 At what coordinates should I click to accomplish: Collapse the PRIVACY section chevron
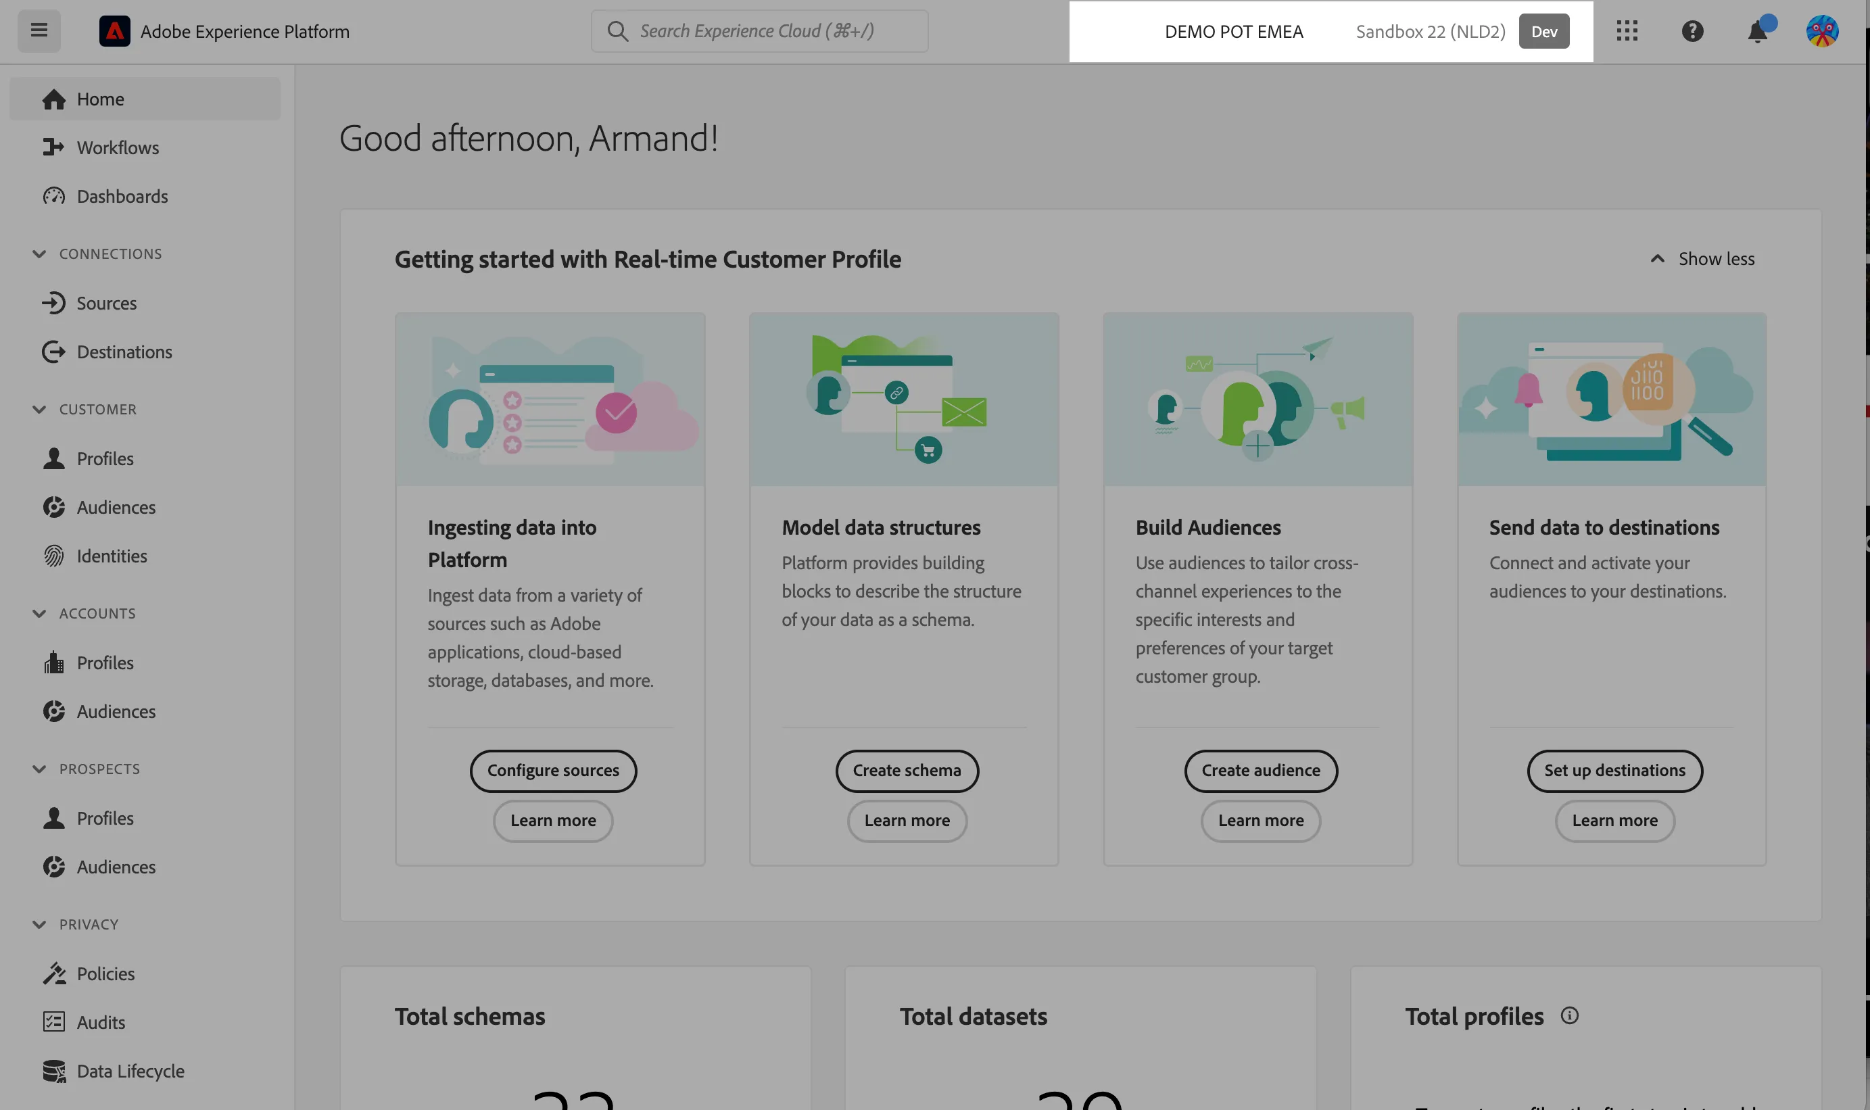click(39, 923)
